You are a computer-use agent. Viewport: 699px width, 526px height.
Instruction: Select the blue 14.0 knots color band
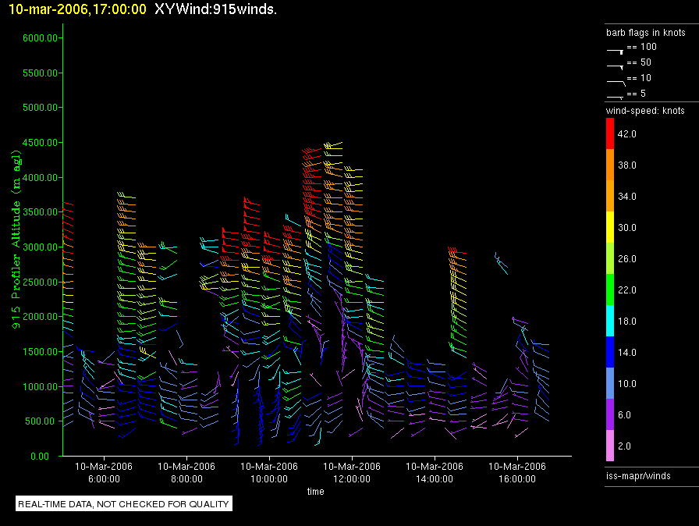[611, 352]
